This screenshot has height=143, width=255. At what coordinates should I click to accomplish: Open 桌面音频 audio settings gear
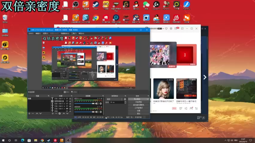(x=101, y=112)
